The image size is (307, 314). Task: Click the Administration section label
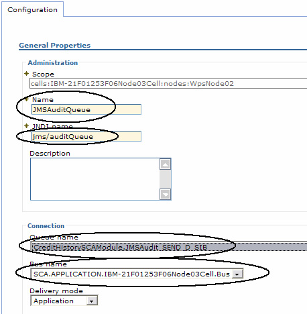(53, 63)
